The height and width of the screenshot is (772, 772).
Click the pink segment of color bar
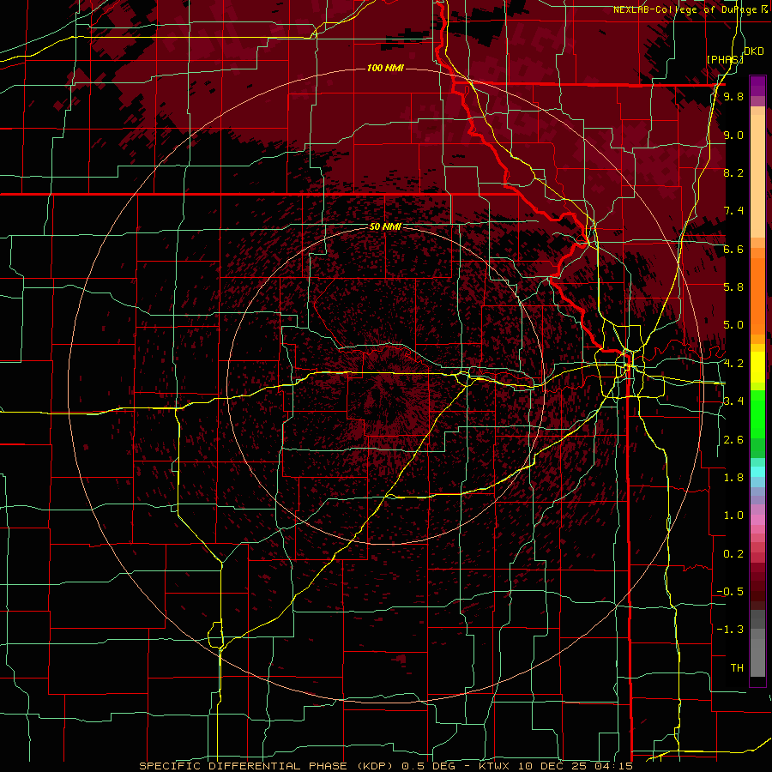[x=757, y=520]
